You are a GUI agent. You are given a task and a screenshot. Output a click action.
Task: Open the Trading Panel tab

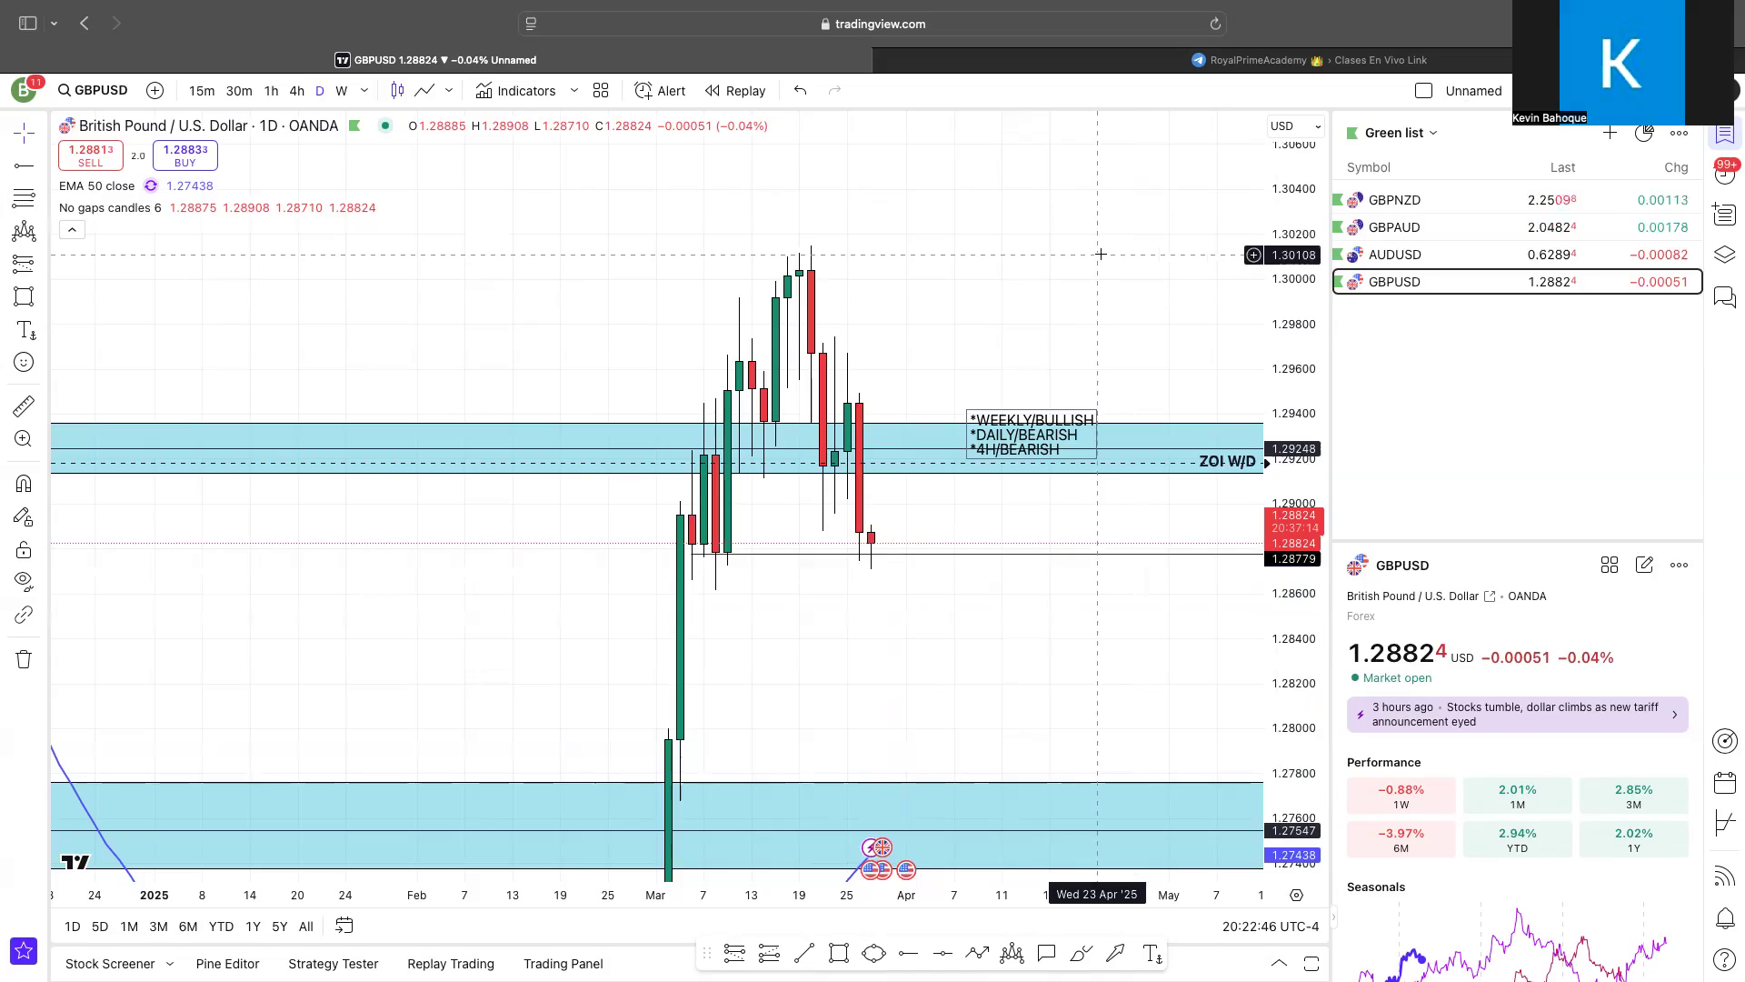(x=563, y=964)
